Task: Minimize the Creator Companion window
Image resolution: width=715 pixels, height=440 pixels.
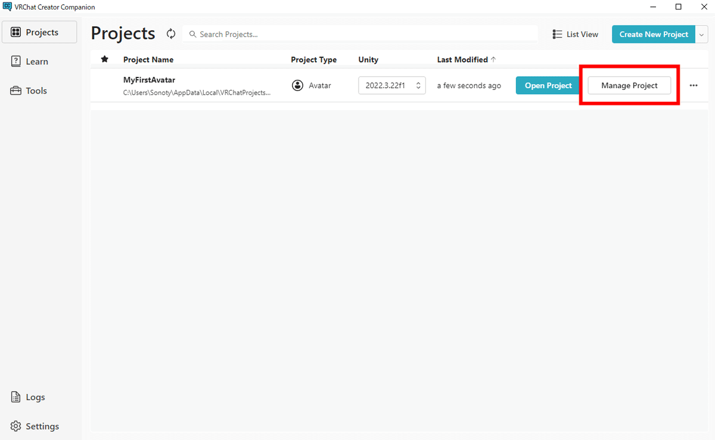Action: coord(653,7)
